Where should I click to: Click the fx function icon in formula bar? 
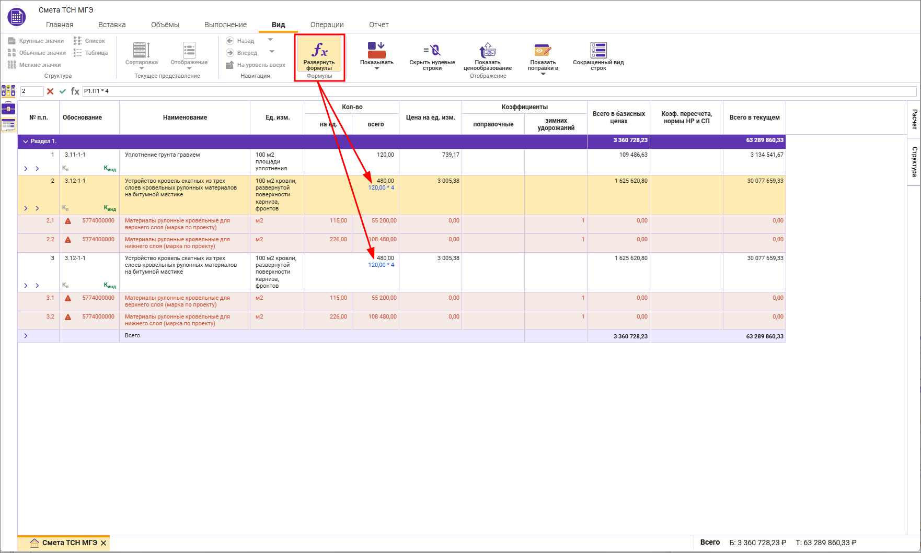tap(75, 91)
